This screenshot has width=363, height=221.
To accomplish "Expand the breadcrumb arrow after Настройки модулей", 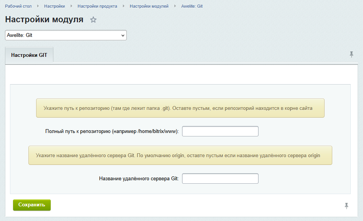I will [x=175, y=6].
